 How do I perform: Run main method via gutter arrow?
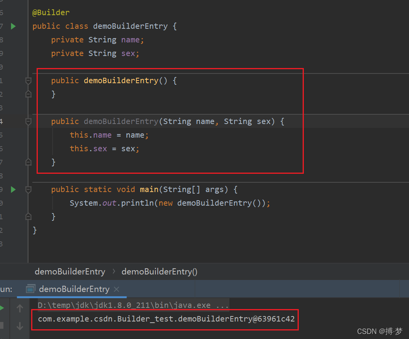(13, 190)
